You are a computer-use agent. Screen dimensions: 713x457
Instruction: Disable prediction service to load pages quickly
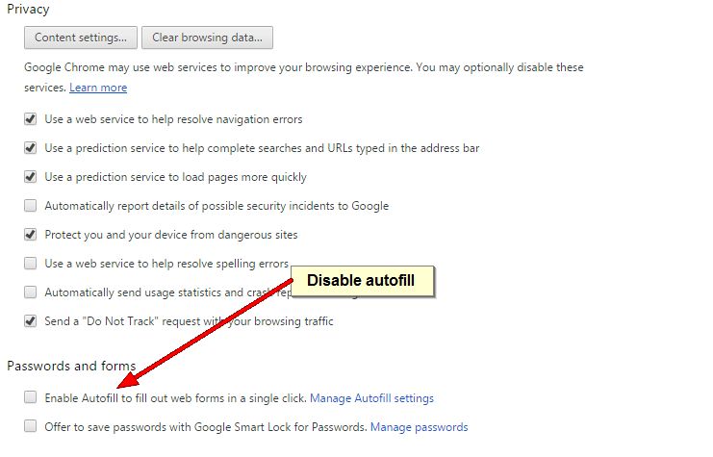[31, 177]
